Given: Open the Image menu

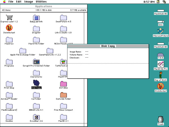Looking at the screenshot, I should (28, 2).
